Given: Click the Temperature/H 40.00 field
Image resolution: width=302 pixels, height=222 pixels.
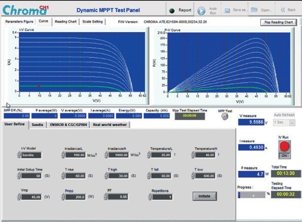Looking at the screenshot, I should [x=205, y=155].
